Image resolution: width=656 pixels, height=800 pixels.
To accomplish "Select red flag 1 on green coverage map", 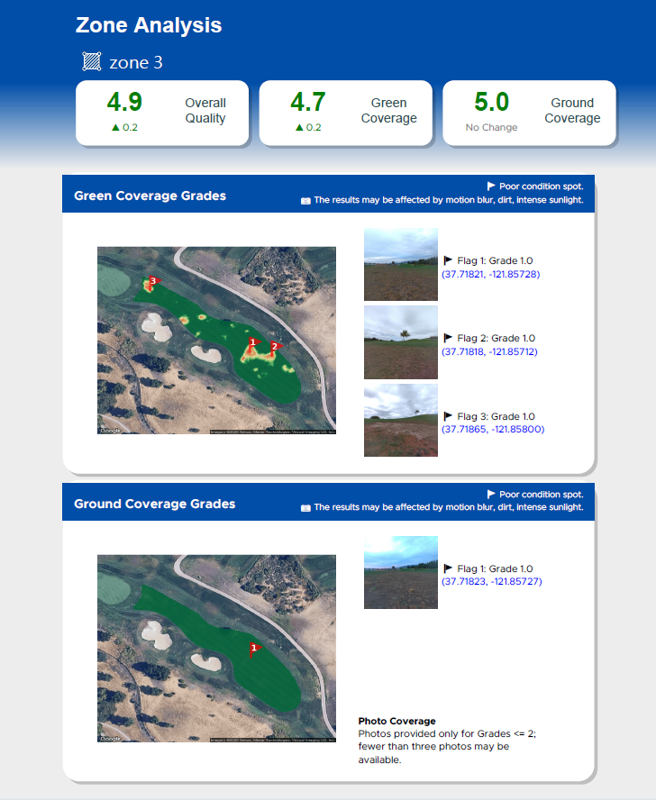I will click(254, 342).
